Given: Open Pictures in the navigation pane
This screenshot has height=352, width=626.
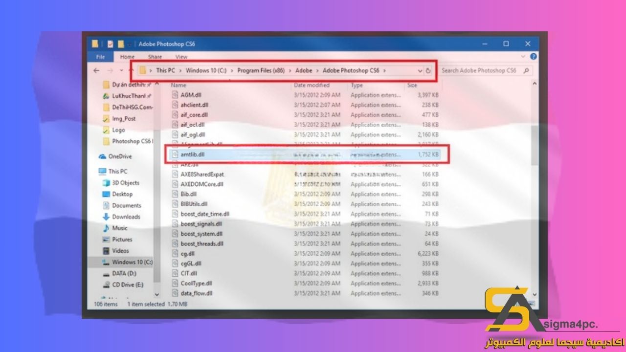Looking at the screenshot, I should [x=117, y=240].
